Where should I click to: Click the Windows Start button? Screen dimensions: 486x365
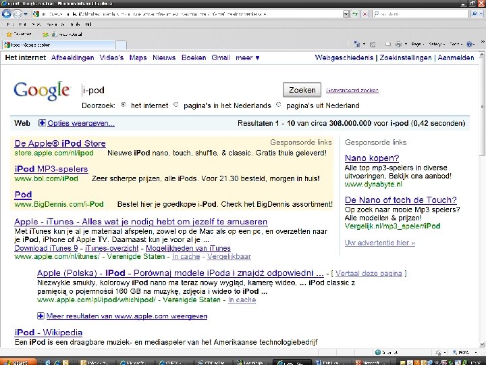click(x=18, y=362)
